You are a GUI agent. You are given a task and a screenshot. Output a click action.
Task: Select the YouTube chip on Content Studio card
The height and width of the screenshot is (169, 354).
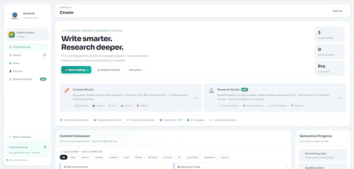[x=126, y=105]
